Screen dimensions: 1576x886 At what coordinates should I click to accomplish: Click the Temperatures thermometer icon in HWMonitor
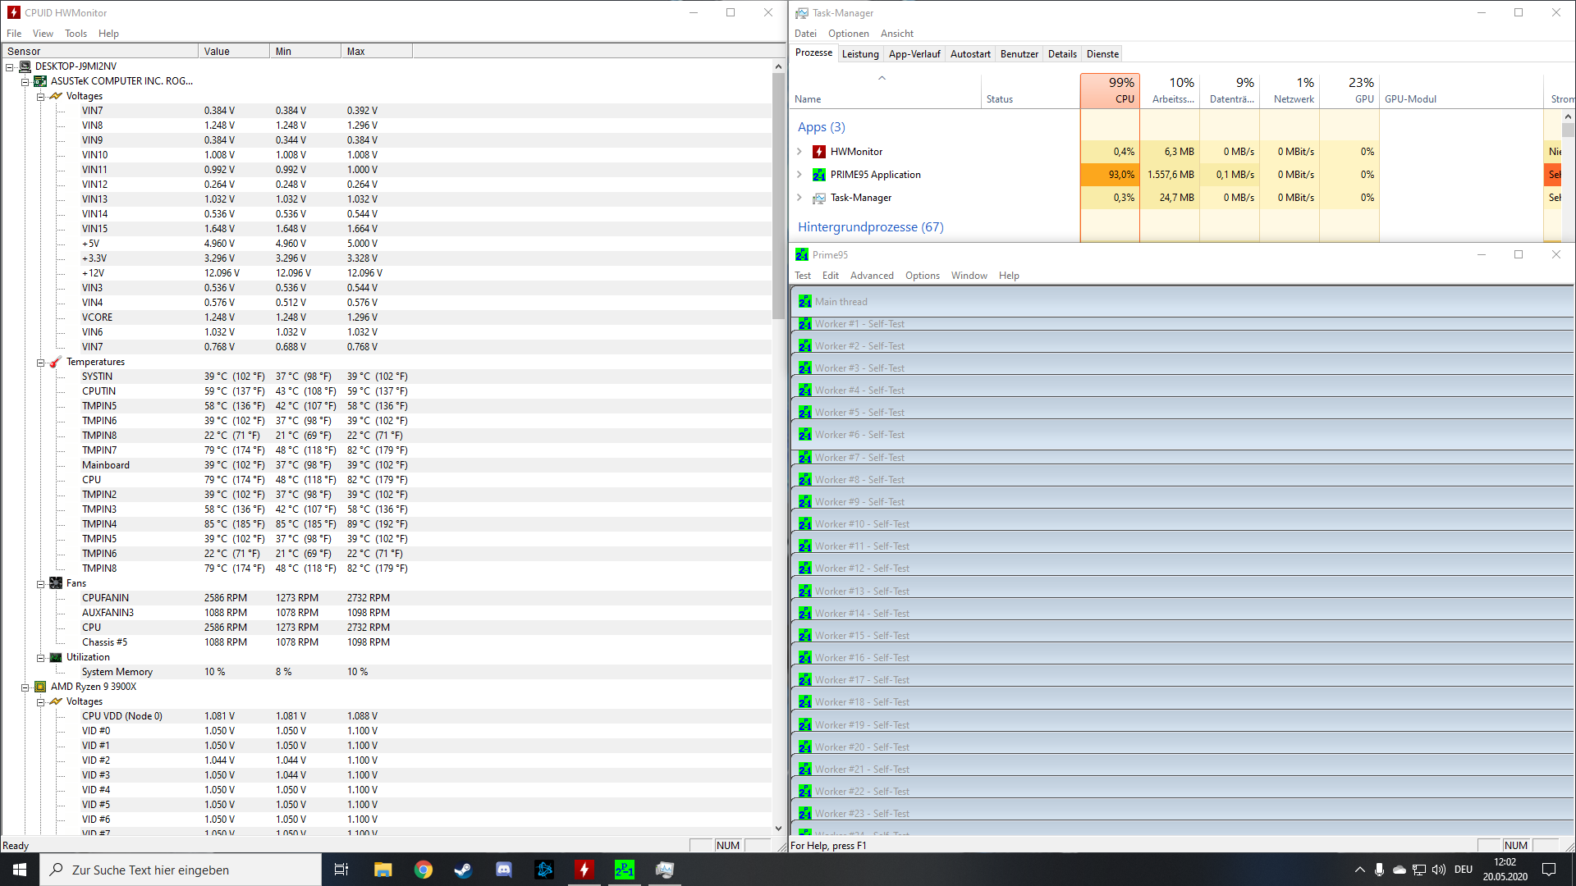tap(55, 362)
